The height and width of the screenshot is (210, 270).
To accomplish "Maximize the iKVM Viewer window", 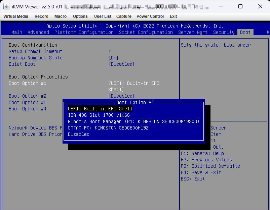I will pyautogui.click(x=240, y=6).
